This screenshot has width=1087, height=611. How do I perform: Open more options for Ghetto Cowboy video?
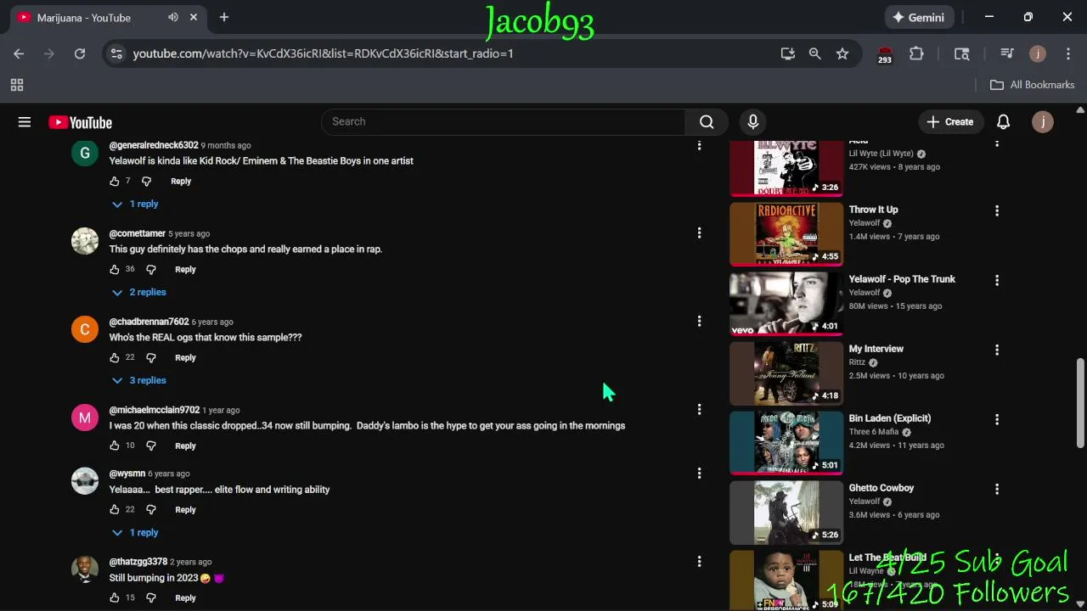coord(997,489)
